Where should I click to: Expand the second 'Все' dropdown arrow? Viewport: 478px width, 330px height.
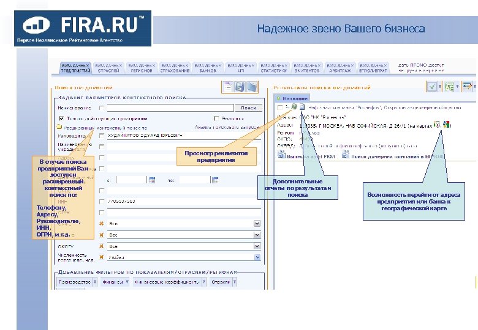(257, 235)
